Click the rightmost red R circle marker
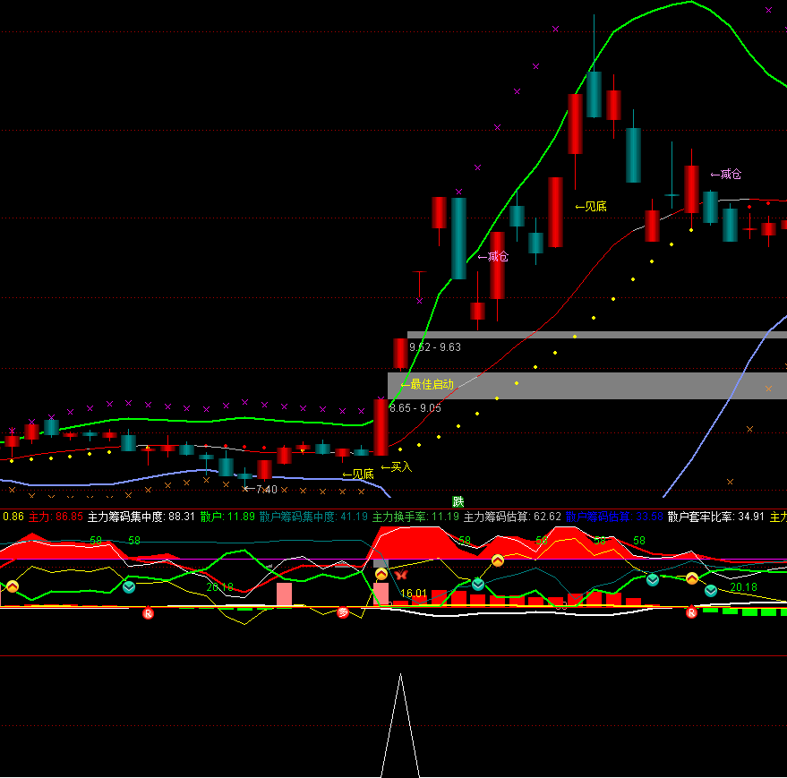The width and height of the screenshot is (787, 778). click(690, 613)
